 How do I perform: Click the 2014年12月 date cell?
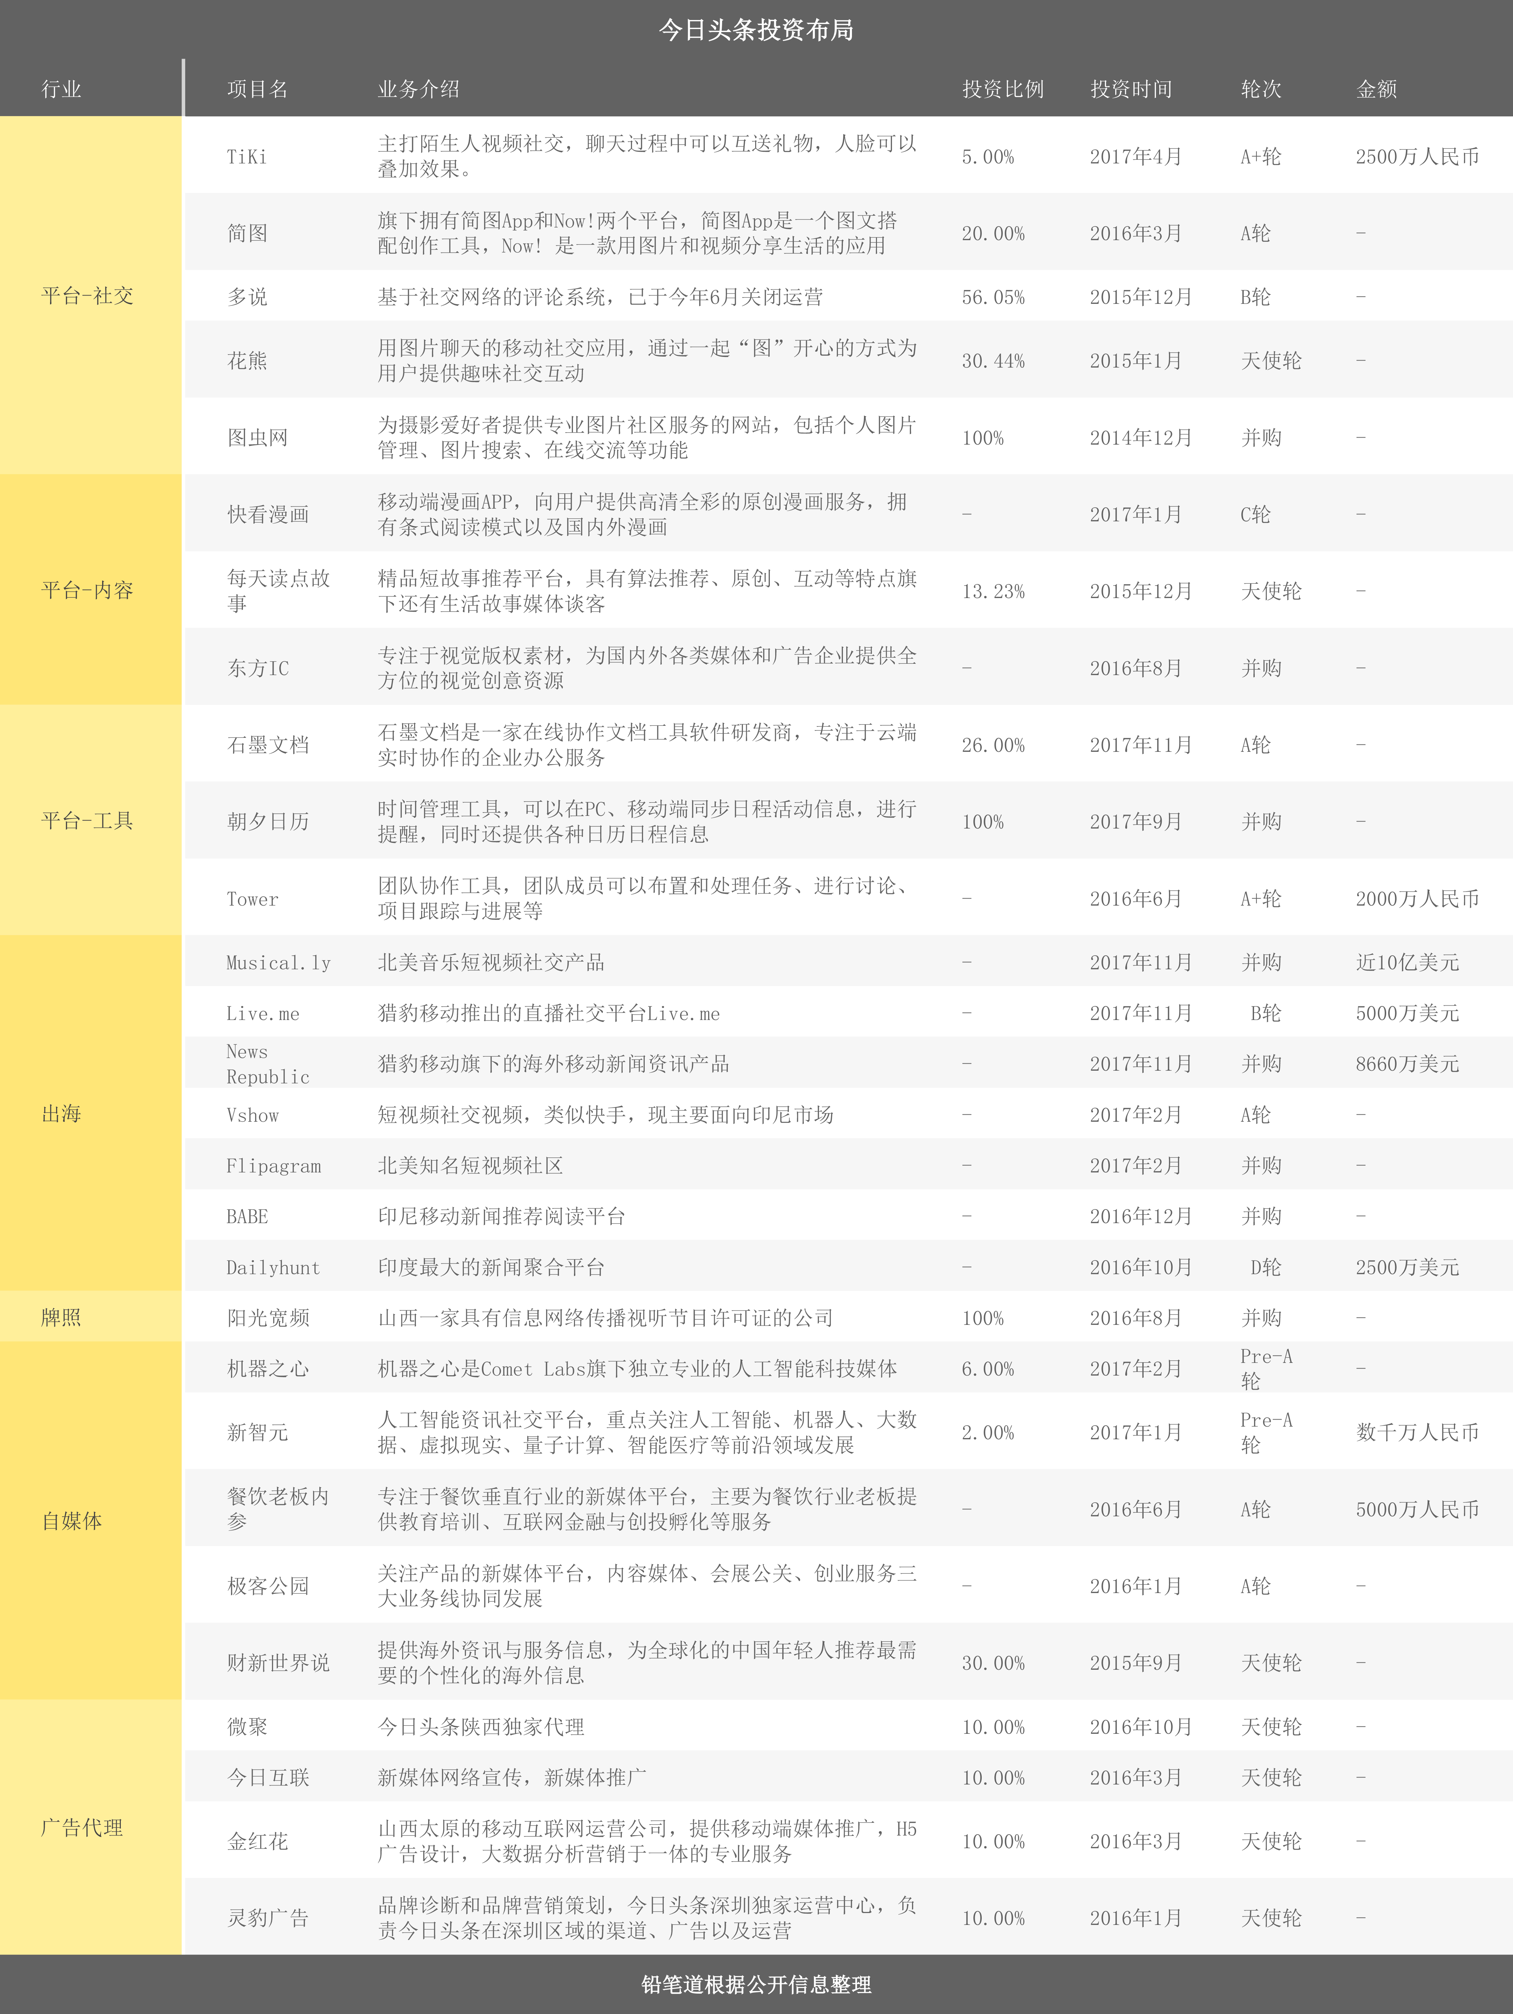(x=1141, y=438)
